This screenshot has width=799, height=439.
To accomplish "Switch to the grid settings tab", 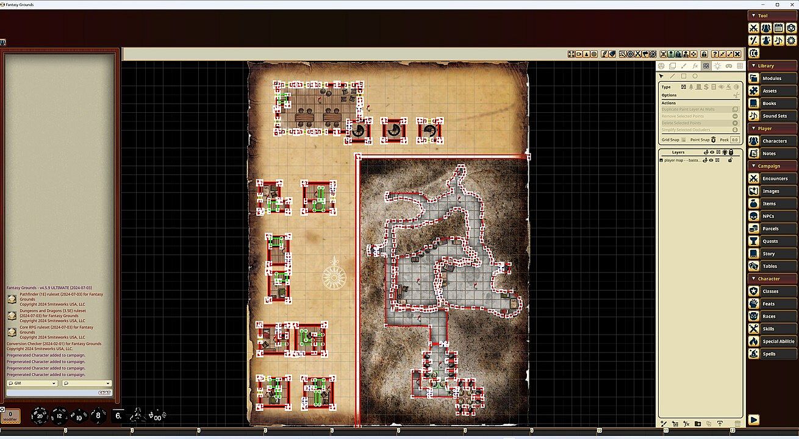I will (740, 66).
